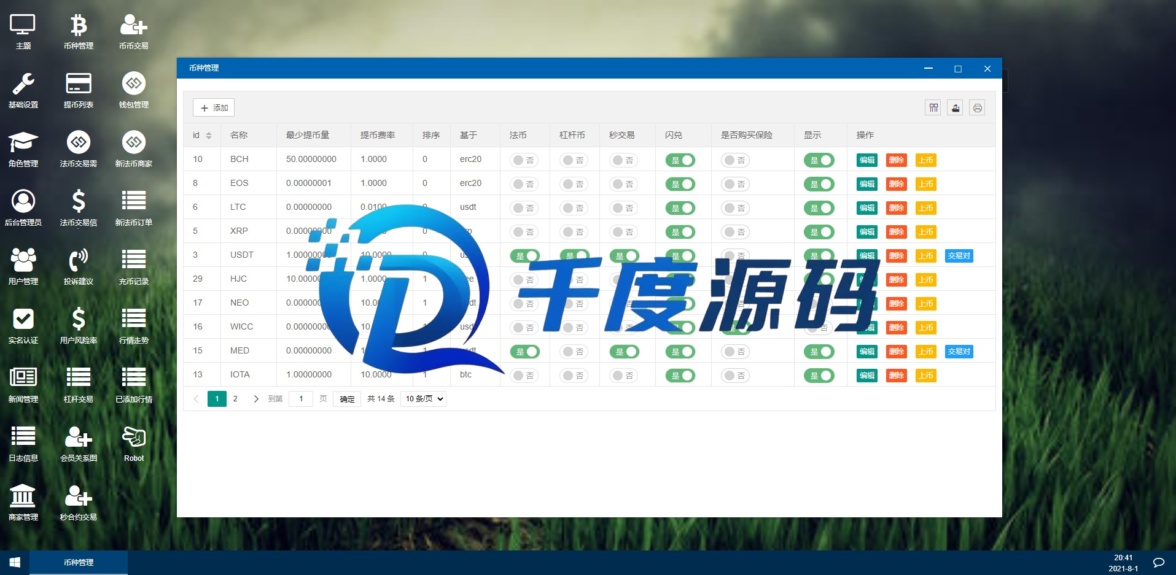
Task: Open the 法币交易信 dollar icon
Action: 79,209
